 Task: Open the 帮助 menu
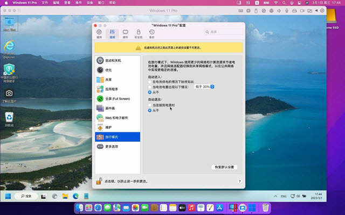point(112,3)
